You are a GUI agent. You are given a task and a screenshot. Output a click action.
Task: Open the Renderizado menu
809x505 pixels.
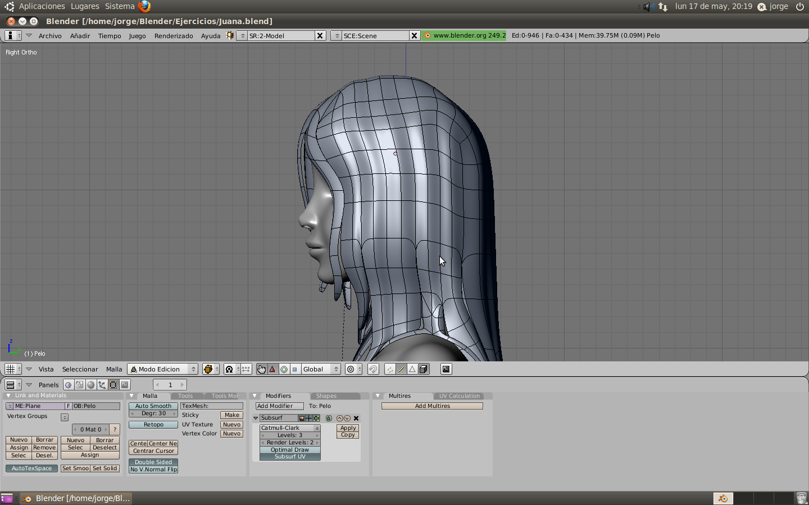pyautogui.click(x=174, y=35)
